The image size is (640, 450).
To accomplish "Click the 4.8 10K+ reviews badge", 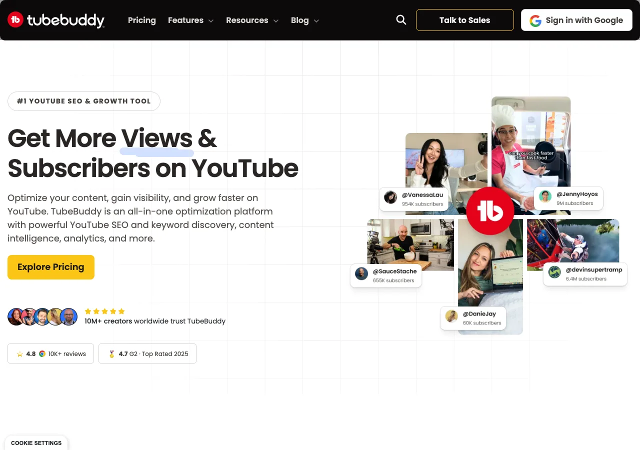I will [50, 353].
